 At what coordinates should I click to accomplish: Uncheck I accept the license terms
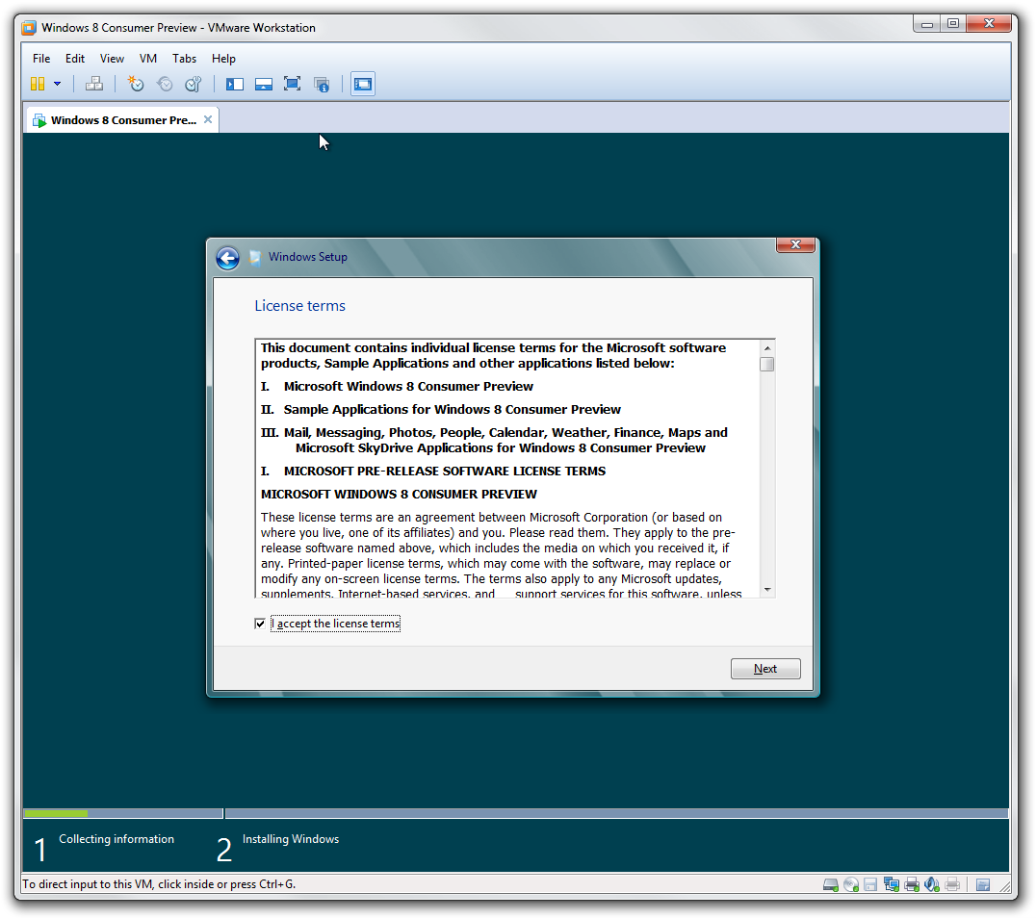(x=260, y=623)
